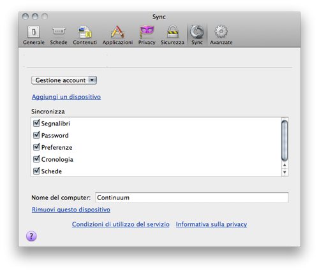This screenshot has width=319, height=272.
Task: Open the Avanzate gear icon
Action: [x=221, y=32]
